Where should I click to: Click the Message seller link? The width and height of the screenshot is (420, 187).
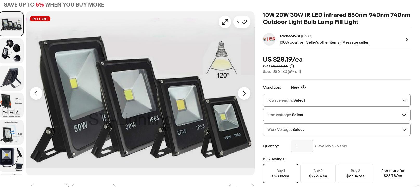(x=355, y=42)
